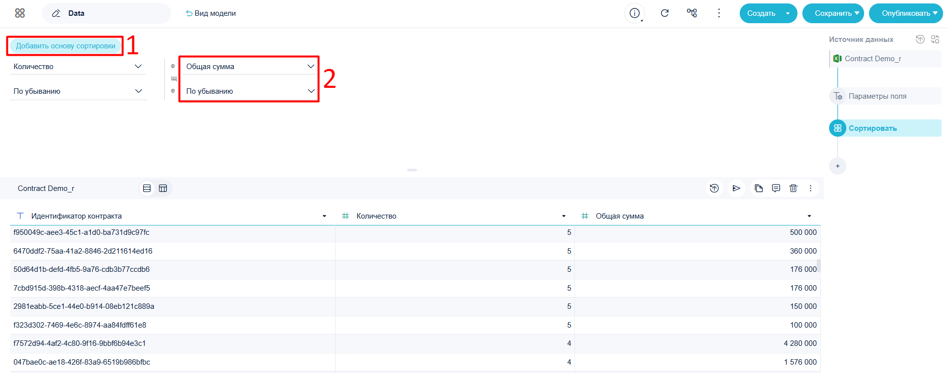Select the Сортировать step in pipeline
This screenshot has height=373, width=947.
(x=885, y=128)
